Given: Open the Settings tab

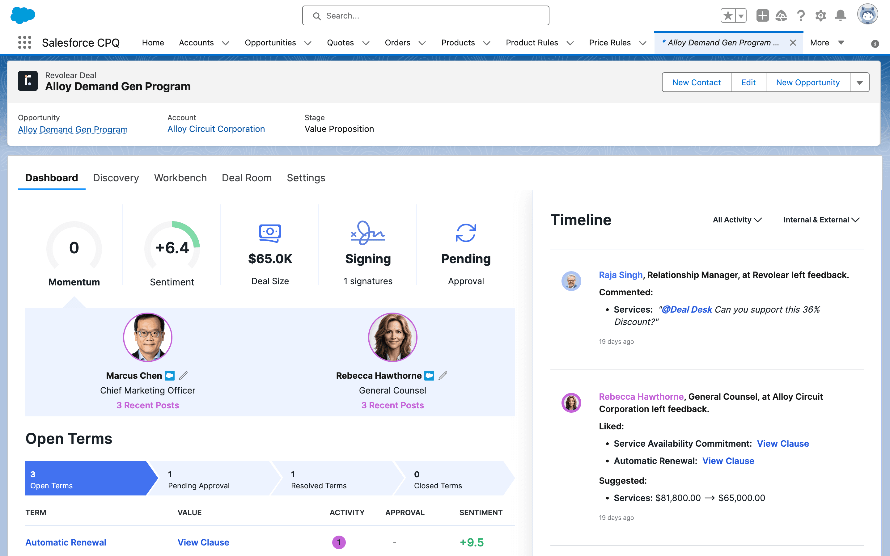Looking at the screenshot, I should [x=306, y=178].
